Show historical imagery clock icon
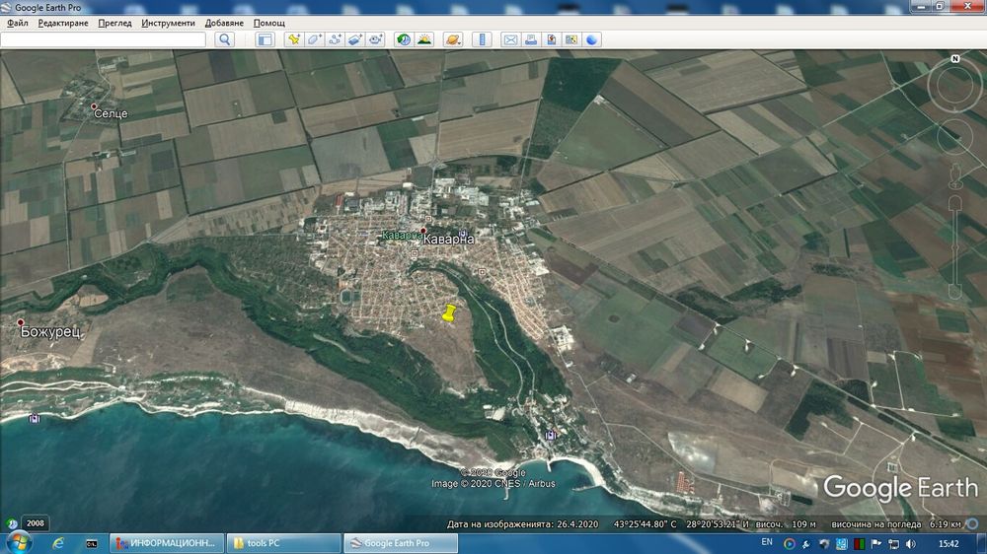This screenshot has width=987, height=554. click(x=404, y=39)
